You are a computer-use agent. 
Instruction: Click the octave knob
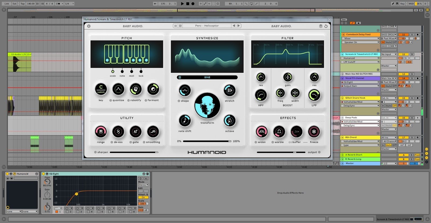[230, 121]
